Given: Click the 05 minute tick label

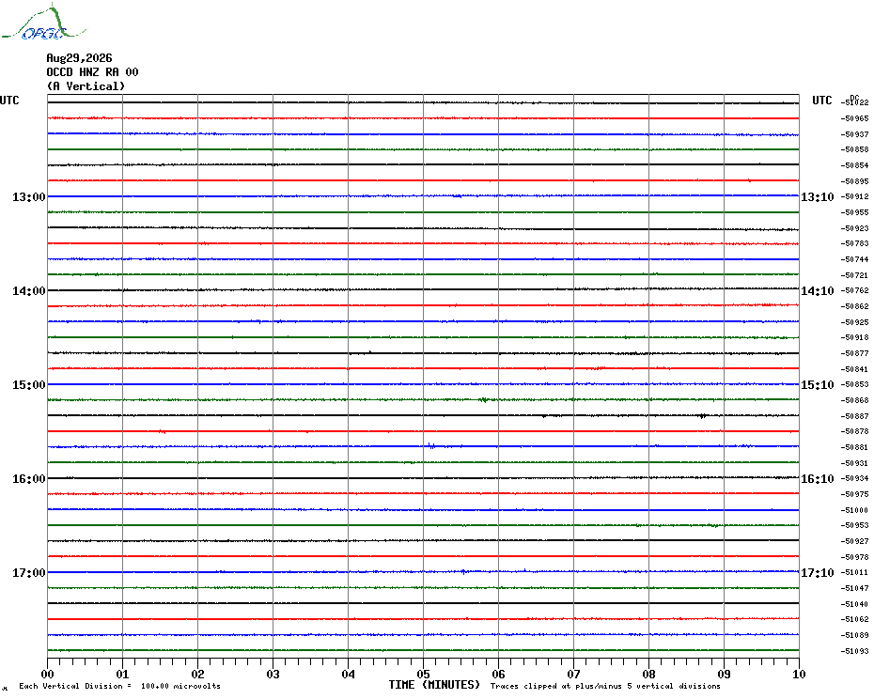Looking at the screenshot, I should tap(423, 674).
